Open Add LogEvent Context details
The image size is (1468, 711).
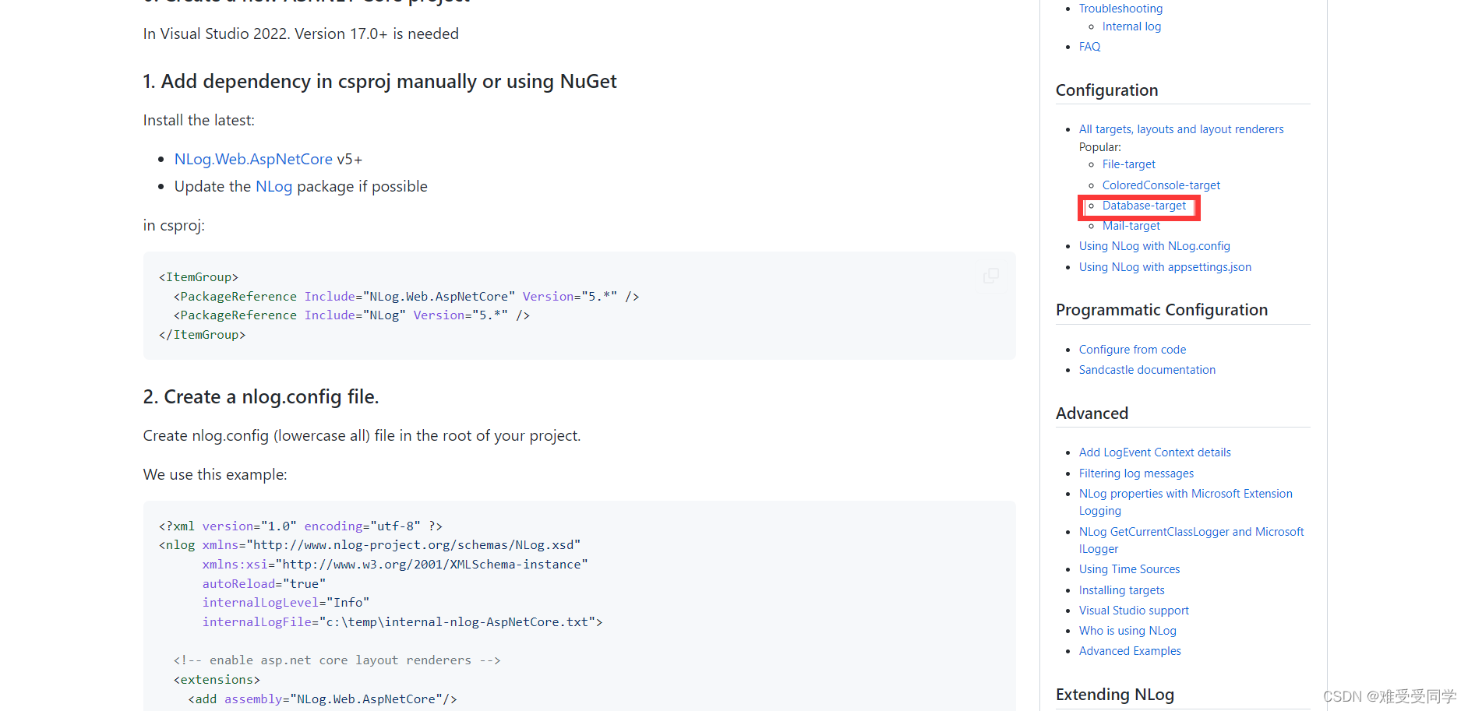pos(1155,452)
